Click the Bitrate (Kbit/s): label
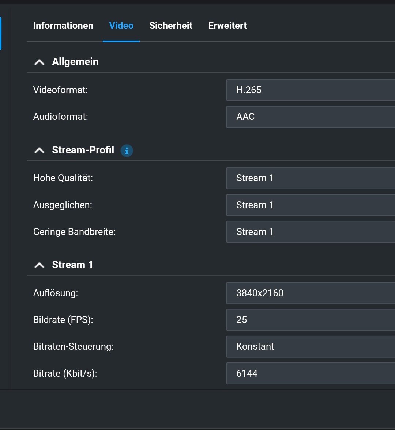This screenshot has height=430, width=395. pos(65,373)
